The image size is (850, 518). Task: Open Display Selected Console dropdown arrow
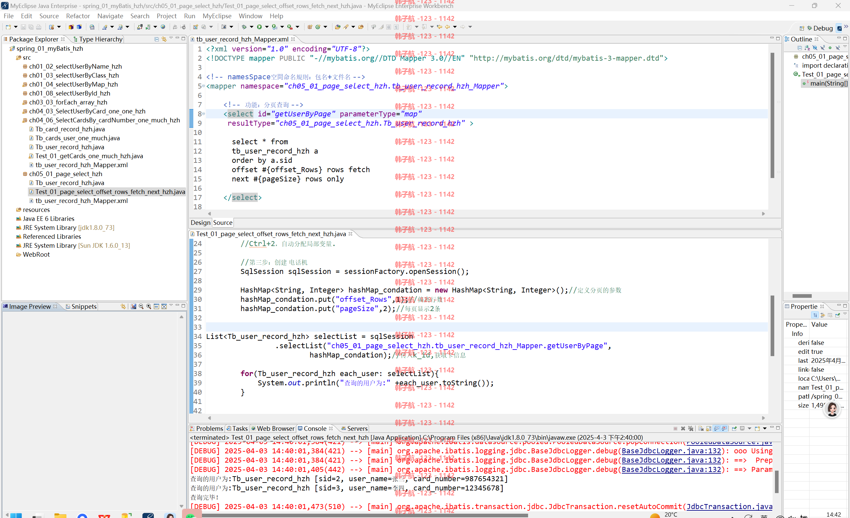point(750,428)
